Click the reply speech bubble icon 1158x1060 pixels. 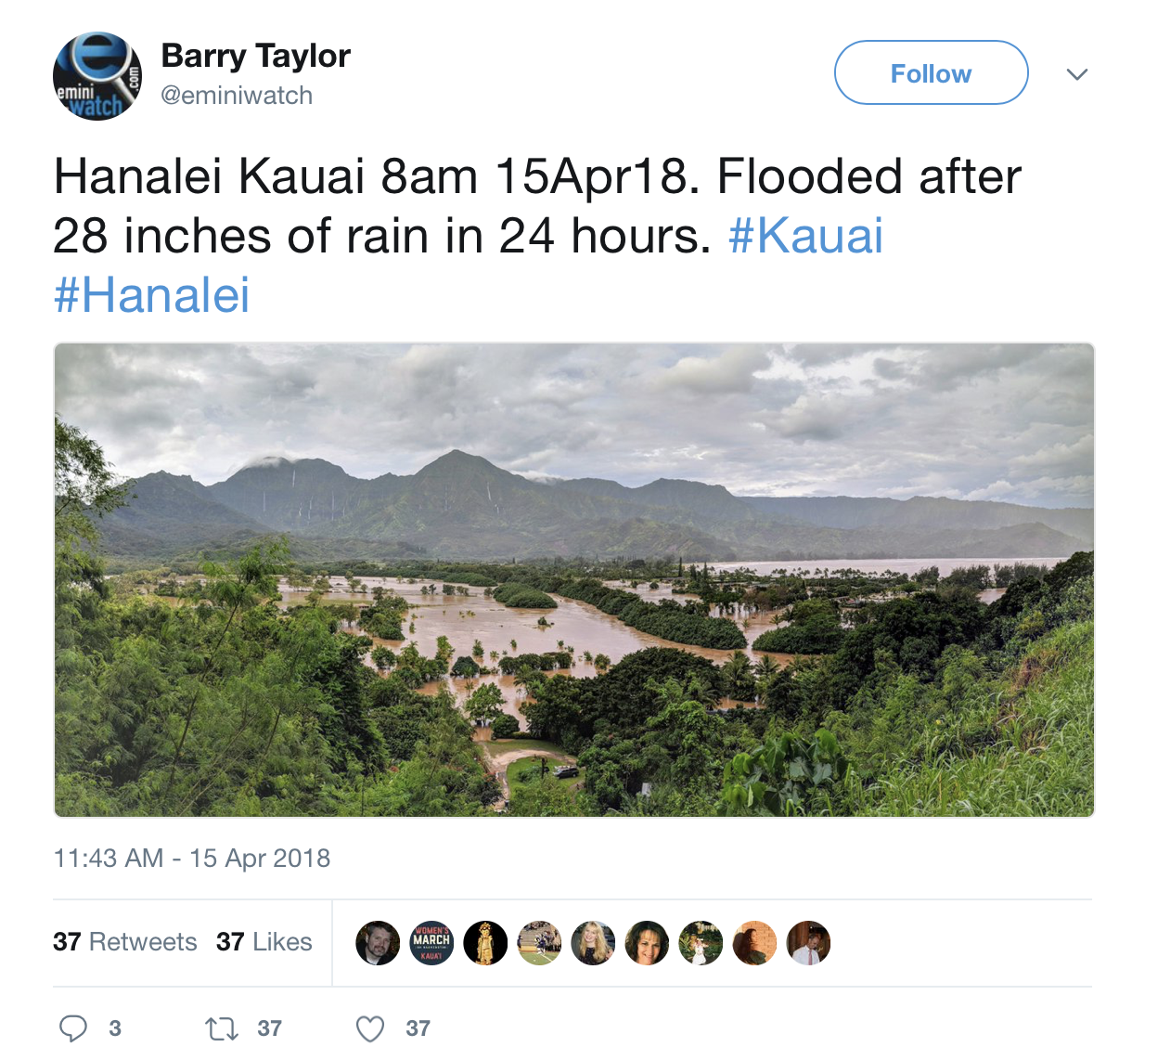click(x=73, y=1028)
